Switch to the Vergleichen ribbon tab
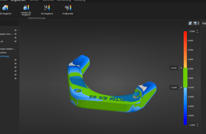Image resolution: width=206 pixels, height=134 pixels. (x=18, y=1)
